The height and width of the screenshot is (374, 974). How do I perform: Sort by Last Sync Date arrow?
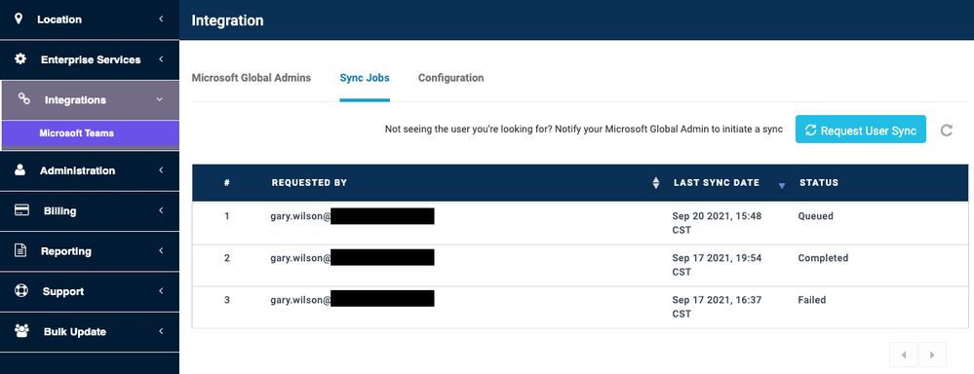pyautogui.click(x=782, y=185)
